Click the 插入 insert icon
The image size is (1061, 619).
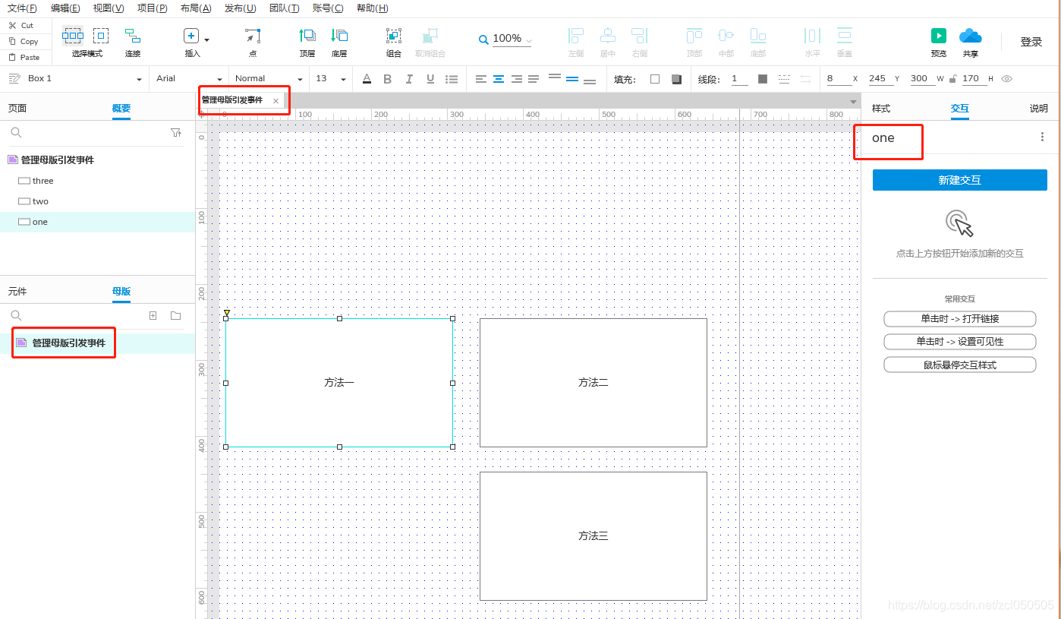pyautogui.click(x=191, y=36)
